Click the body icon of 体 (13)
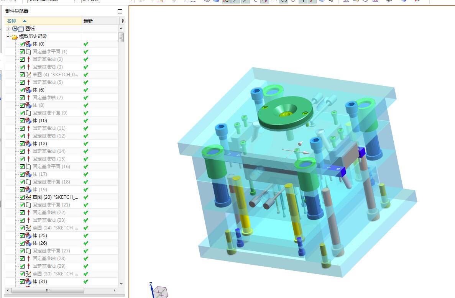 coord(28,144)
